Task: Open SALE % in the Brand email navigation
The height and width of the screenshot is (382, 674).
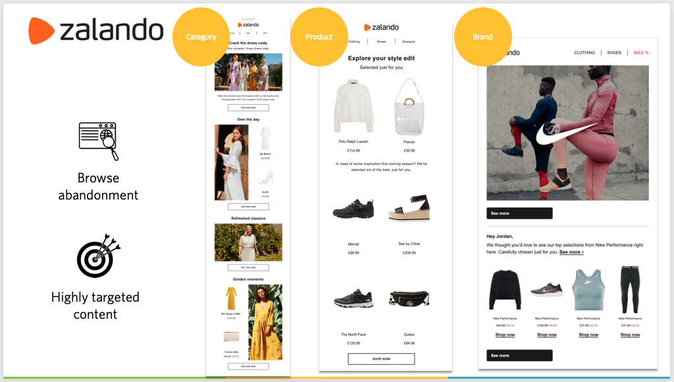Action: (641, 53)
